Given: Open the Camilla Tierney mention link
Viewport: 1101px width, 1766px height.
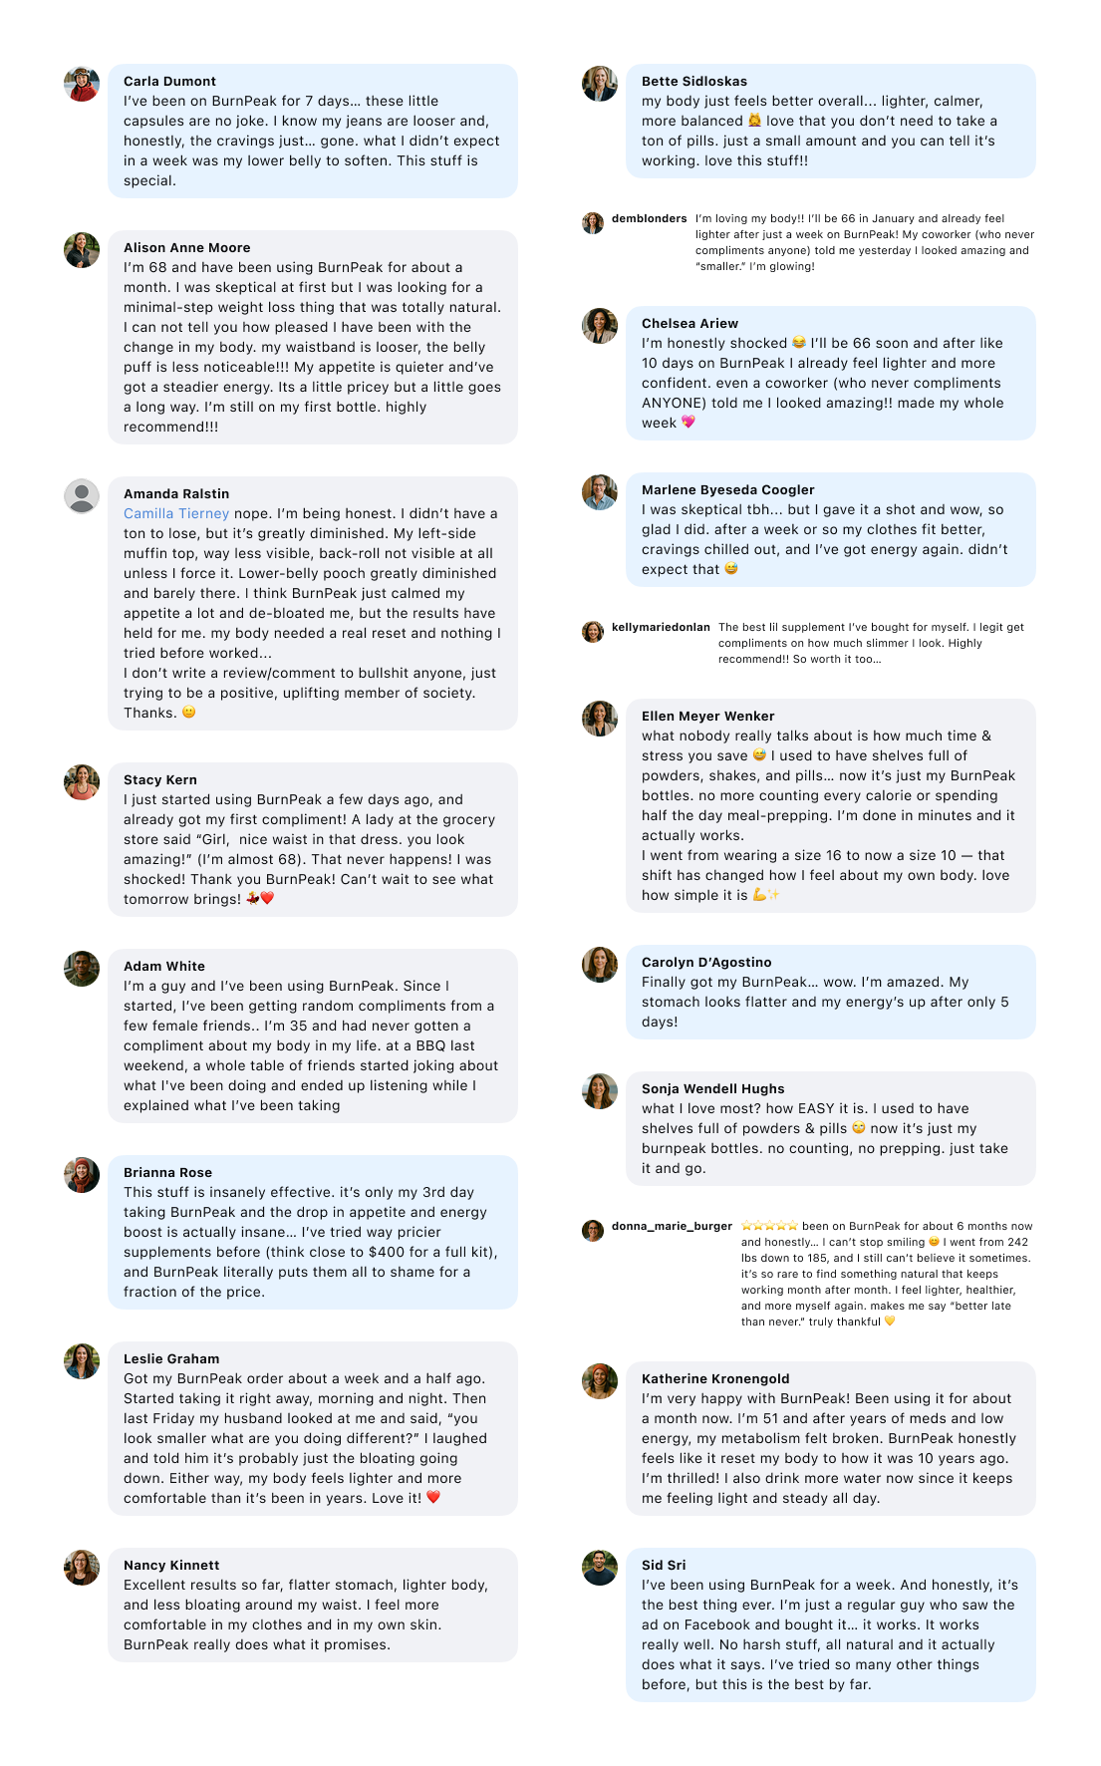Looking at the screenshot, I should tap(176, 513).
